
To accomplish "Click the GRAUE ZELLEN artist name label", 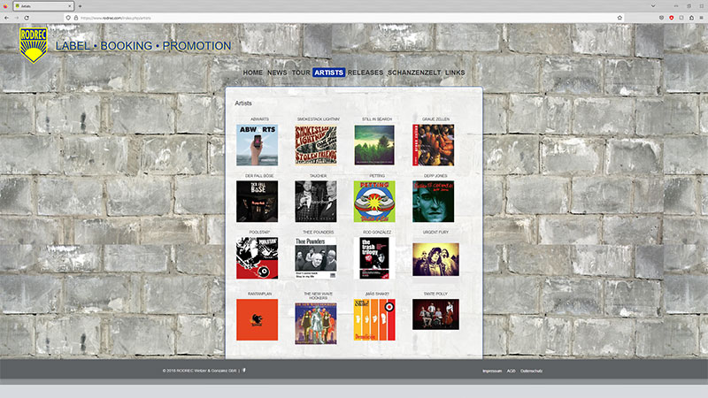I will coord(435,119).
